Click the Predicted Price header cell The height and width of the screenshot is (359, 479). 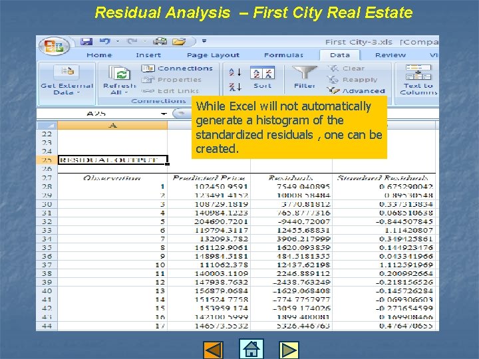[x=209, y=178]
